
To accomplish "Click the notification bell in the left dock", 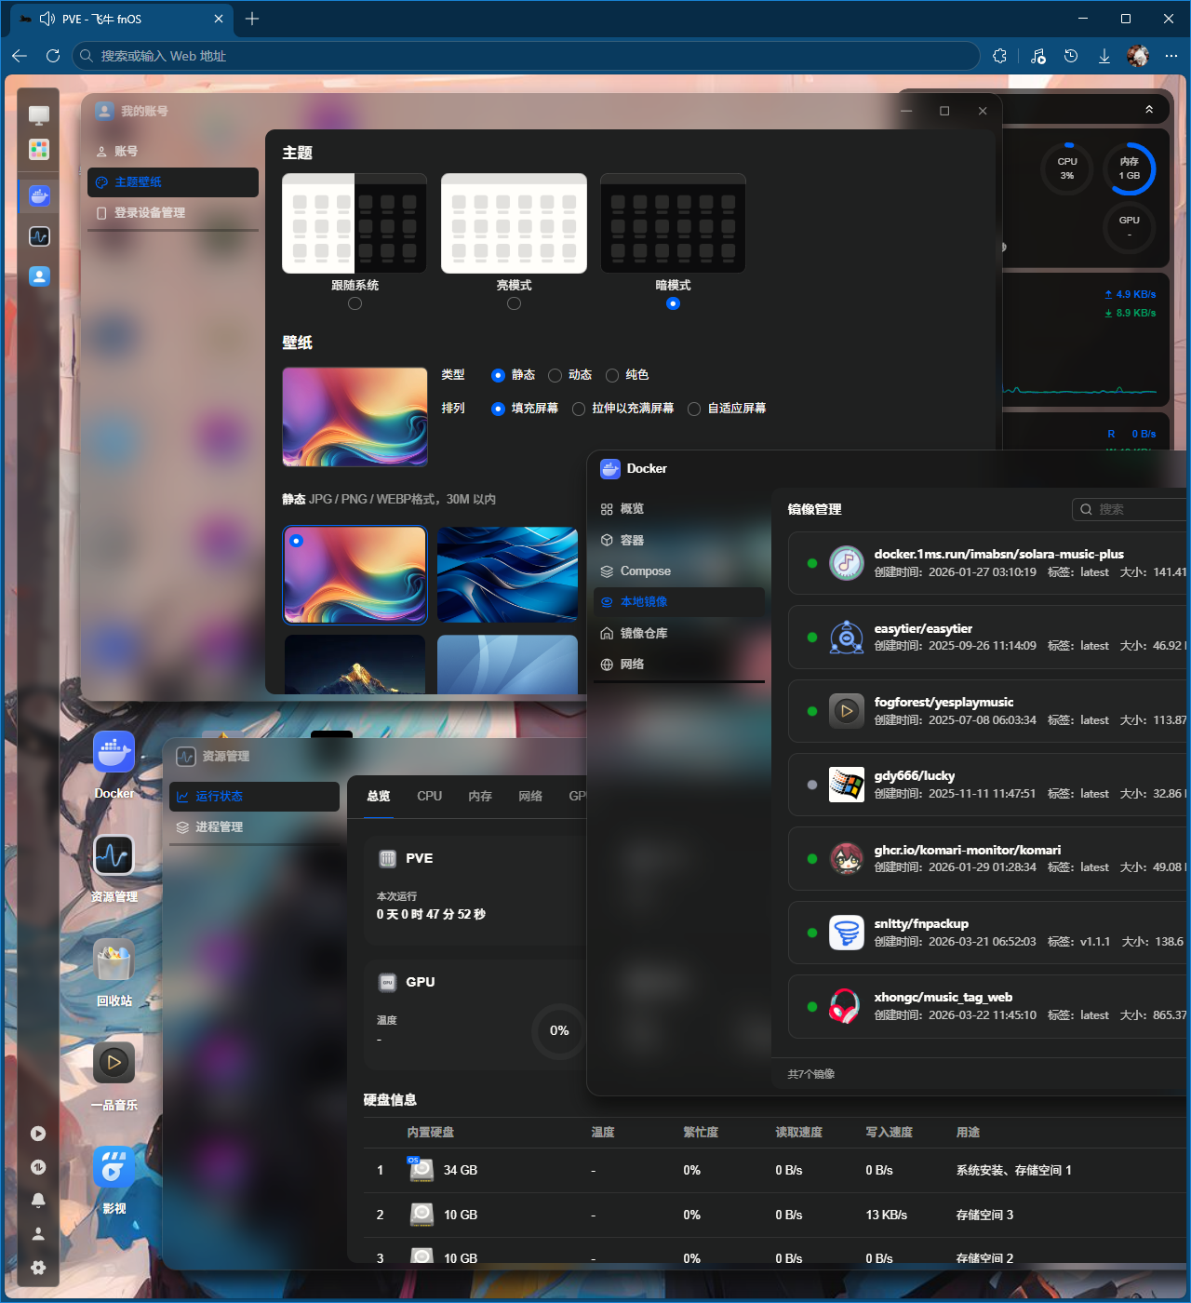I will 38,1201.
